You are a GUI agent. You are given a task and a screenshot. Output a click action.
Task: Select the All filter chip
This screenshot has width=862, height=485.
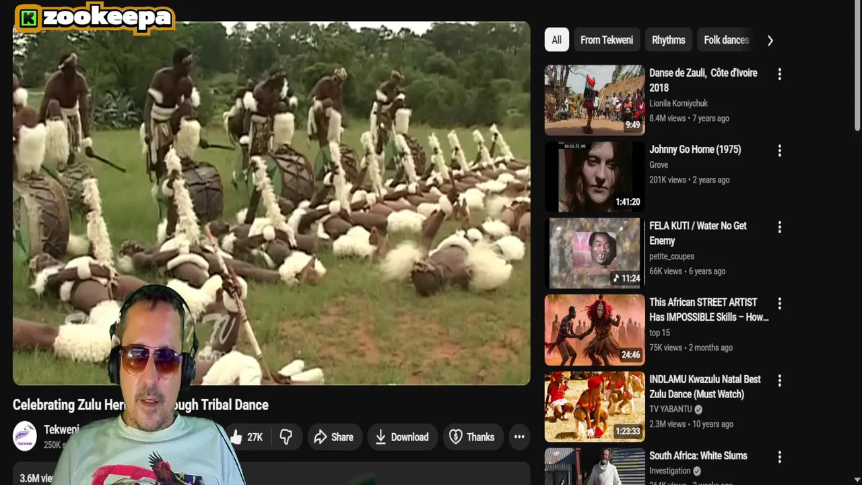click(x=556, y=40)
